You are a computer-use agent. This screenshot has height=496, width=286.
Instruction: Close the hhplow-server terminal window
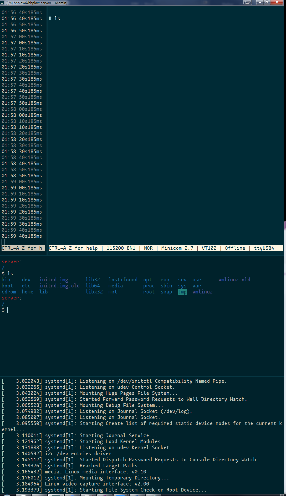(277, 2)
